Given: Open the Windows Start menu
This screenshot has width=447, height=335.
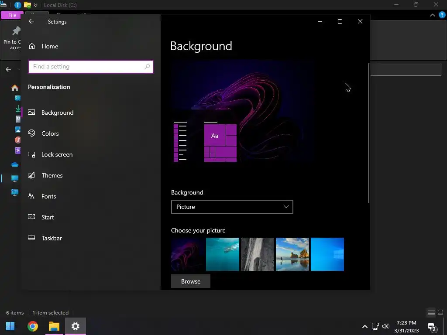Looking at the screenshot, I should click(10, 326).
